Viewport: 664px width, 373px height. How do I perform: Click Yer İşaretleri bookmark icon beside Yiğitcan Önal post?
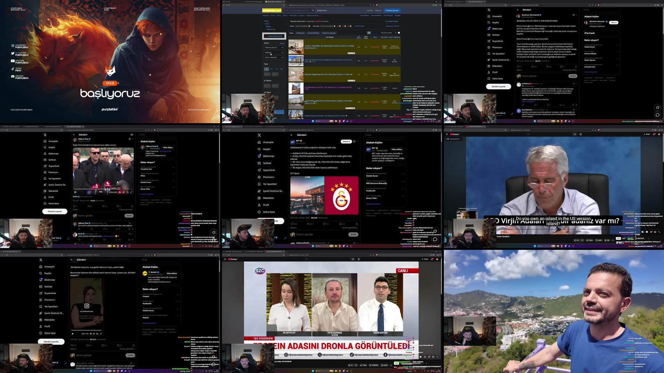pos(45,179)
